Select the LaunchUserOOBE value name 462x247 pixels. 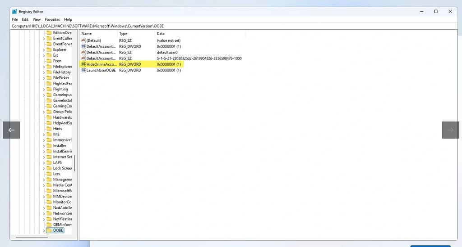pos(101,70)
